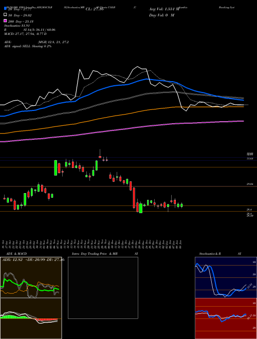Click the 'ADX: 12.82 +DY: 20.99 -DY: 27.16' readout
This screenshot has height=339, width=257.
tap(33, 260)
